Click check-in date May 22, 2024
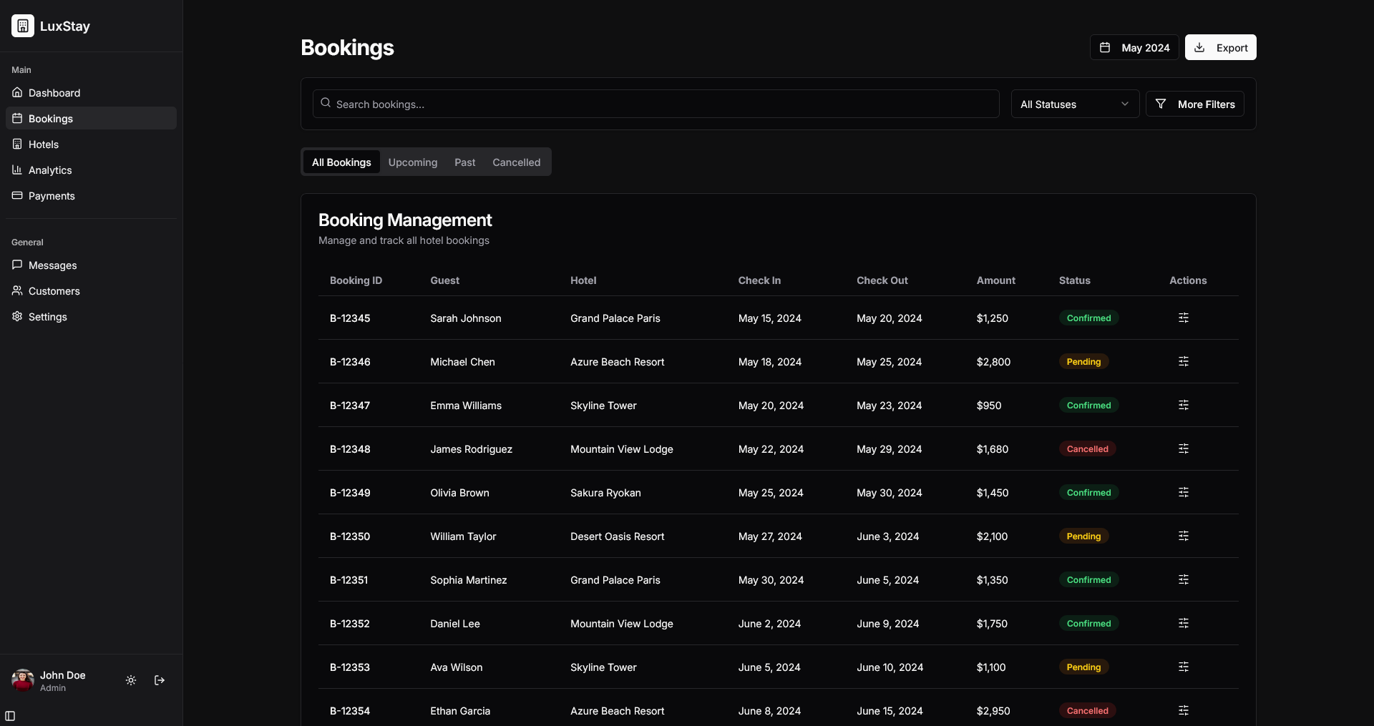The height and width of the screenshot is (726, 1374). pyautogui.click(x=771, y=449)
